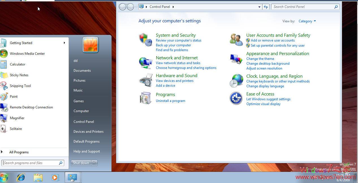Viewport: 358px width, 183px height.
Task: Open the Network and Internet icon
Action: coord(146,62)
